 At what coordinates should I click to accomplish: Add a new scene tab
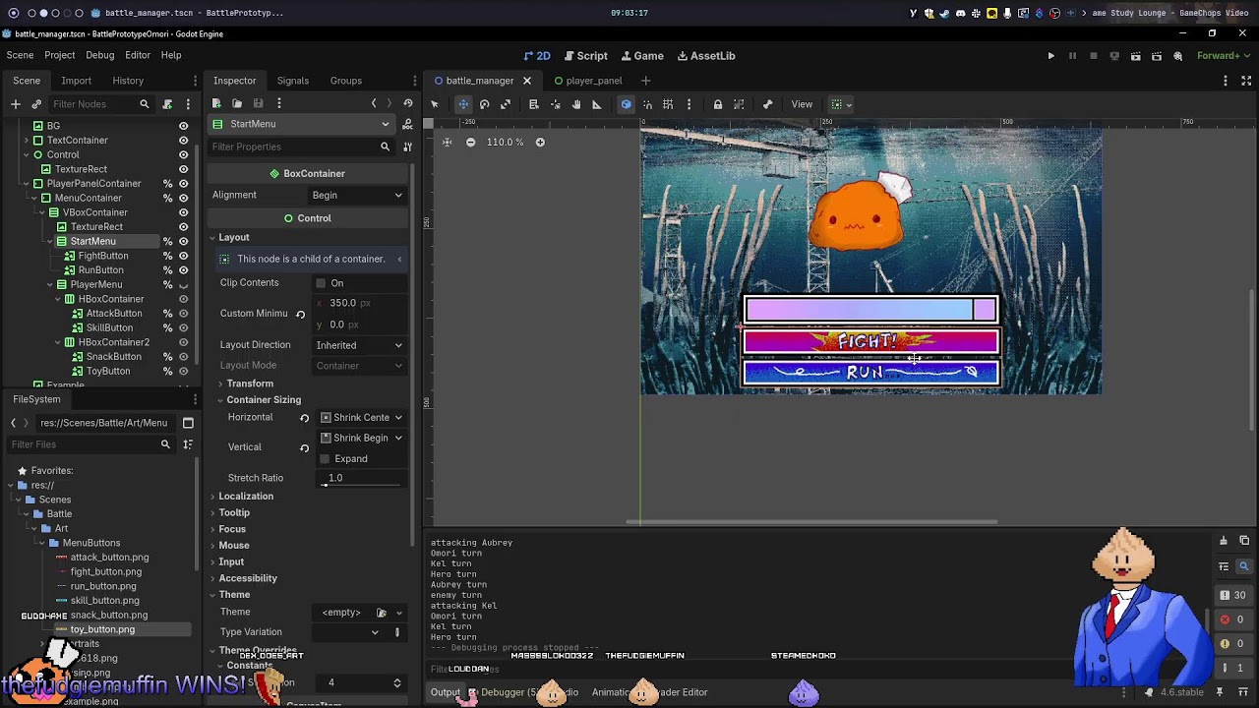(x=645, y=81)
